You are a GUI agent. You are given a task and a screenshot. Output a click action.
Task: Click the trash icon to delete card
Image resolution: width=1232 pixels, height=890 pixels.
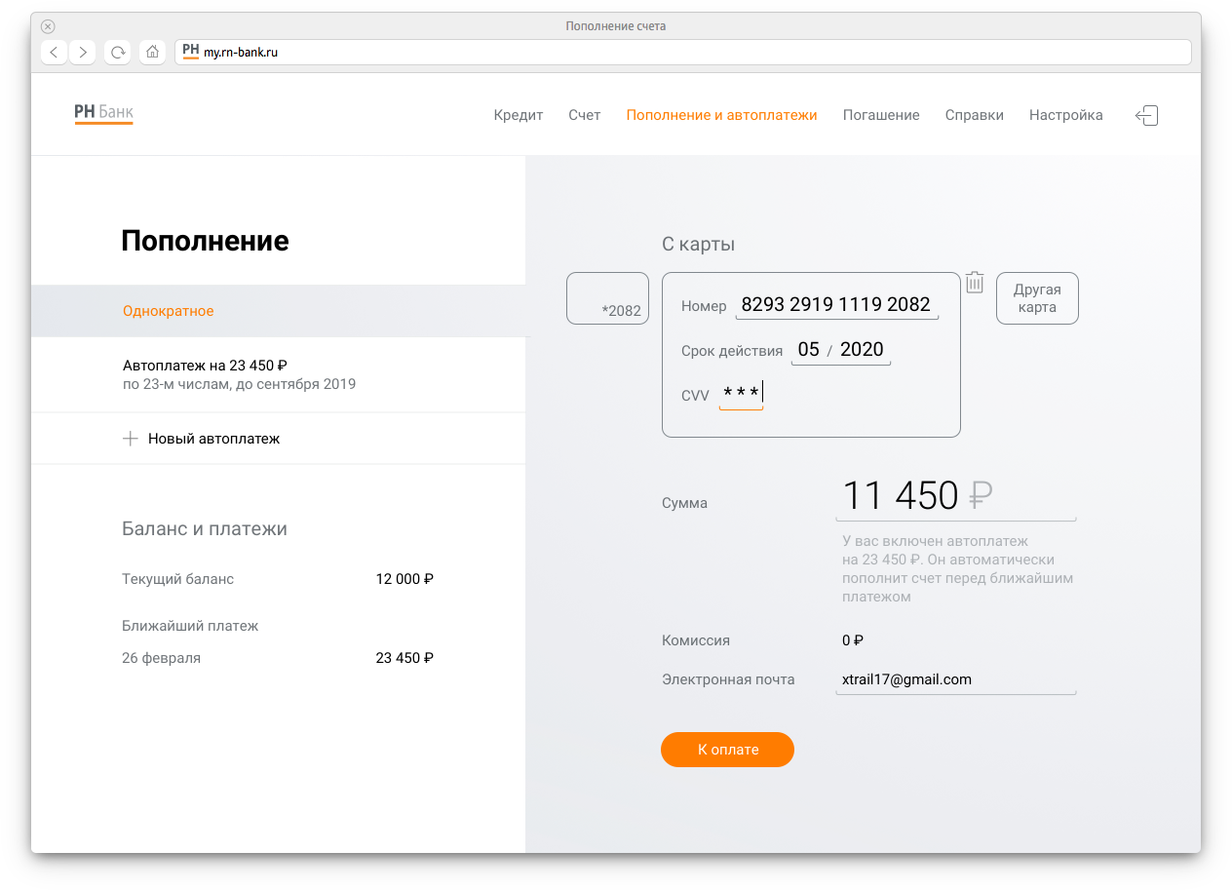tap(975, 283)
